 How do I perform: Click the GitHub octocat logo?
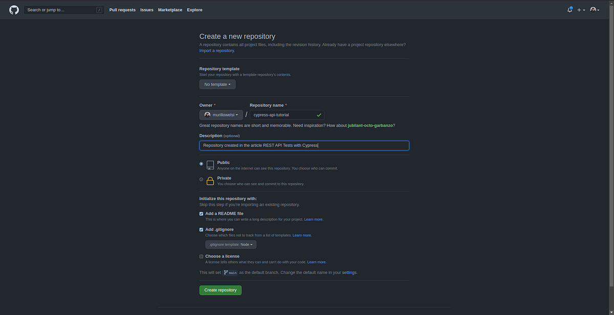[14, 10]
